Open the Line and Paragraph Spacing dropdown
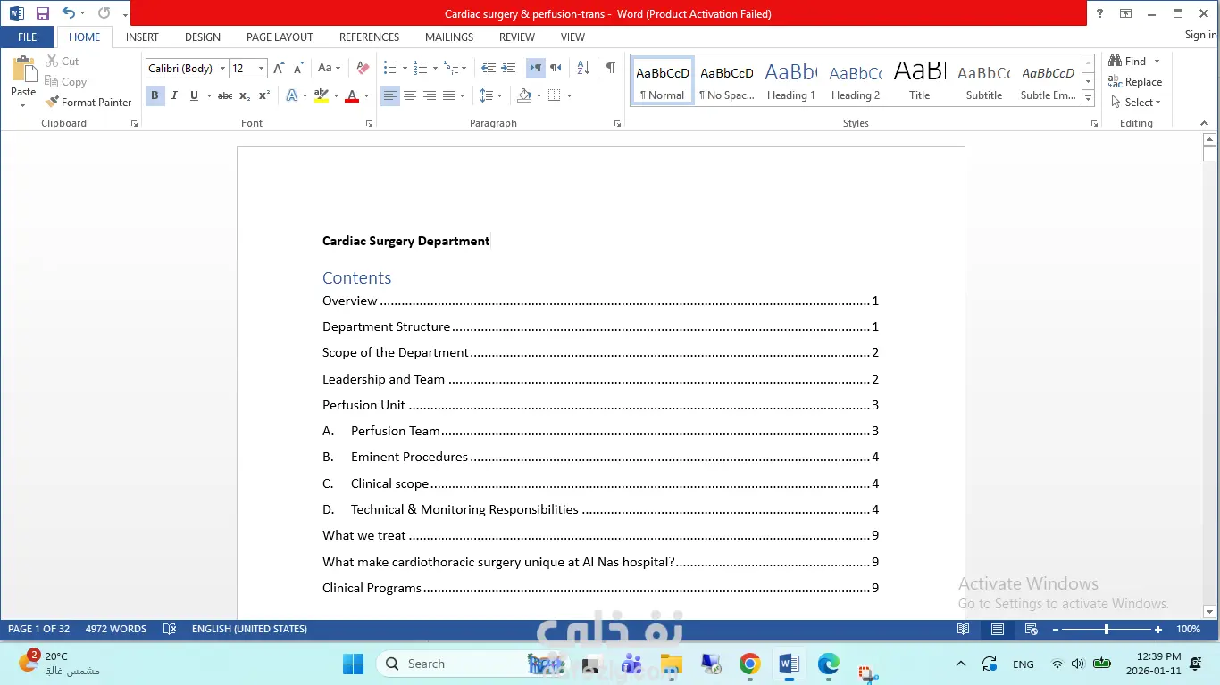The image size is (1220, 685). [490, 95]
